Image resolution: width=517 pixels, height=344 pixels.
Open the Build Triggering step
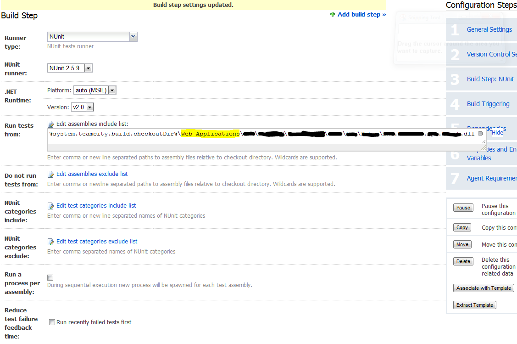(488, 104)
